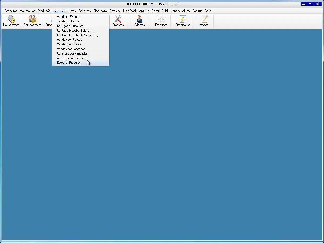Expand the Cadastros menu
The width and height of the screenshot is (324, 243).
click(11, 11)
